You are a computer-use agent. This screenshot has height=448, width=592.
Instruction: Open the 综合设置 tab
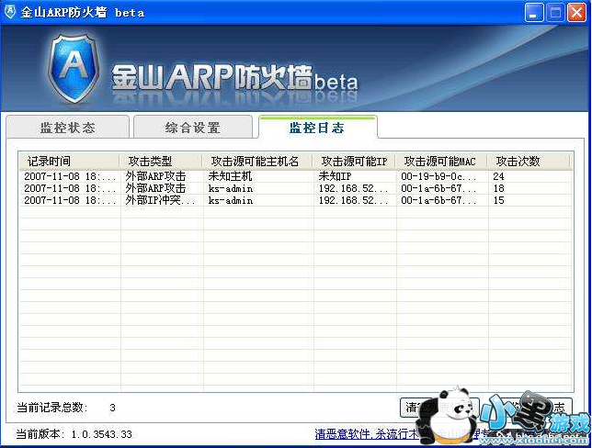click(192, 128)
